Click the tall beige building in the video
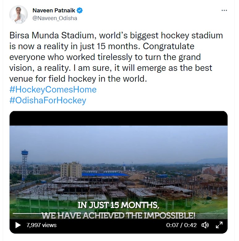The width and height of the screenshot is (239, 241). [71, 170]
